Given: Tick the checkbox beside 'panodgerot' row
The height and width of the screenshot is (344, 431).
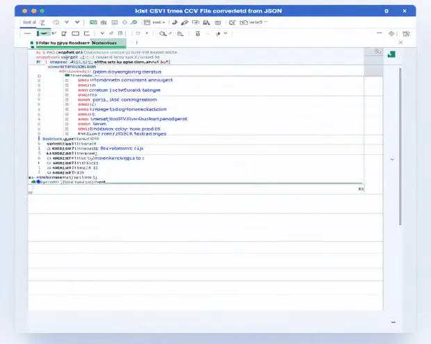Looking at the screenshot, I should pos(67,119).
